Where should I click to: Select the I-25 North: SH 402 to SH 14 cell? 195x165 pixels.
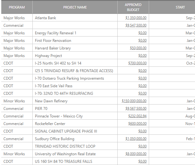pos(75,63)
